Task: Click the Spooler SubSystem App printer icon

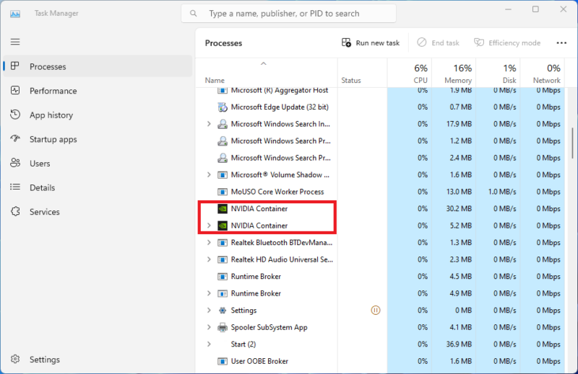Action: (223, 327)
